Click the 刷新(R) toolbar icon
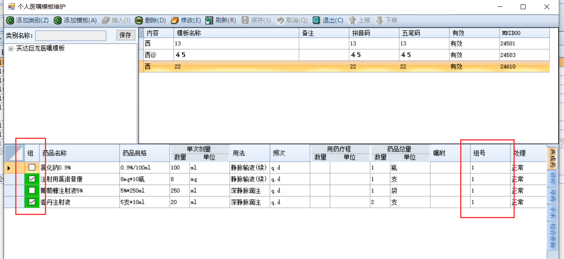Screen dimensions: 564x259 tap(209, 20)
